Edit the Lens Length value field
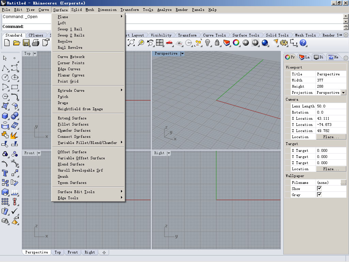Image resolution: width=349 pixels, height=262 pixels. coord(331,106)
